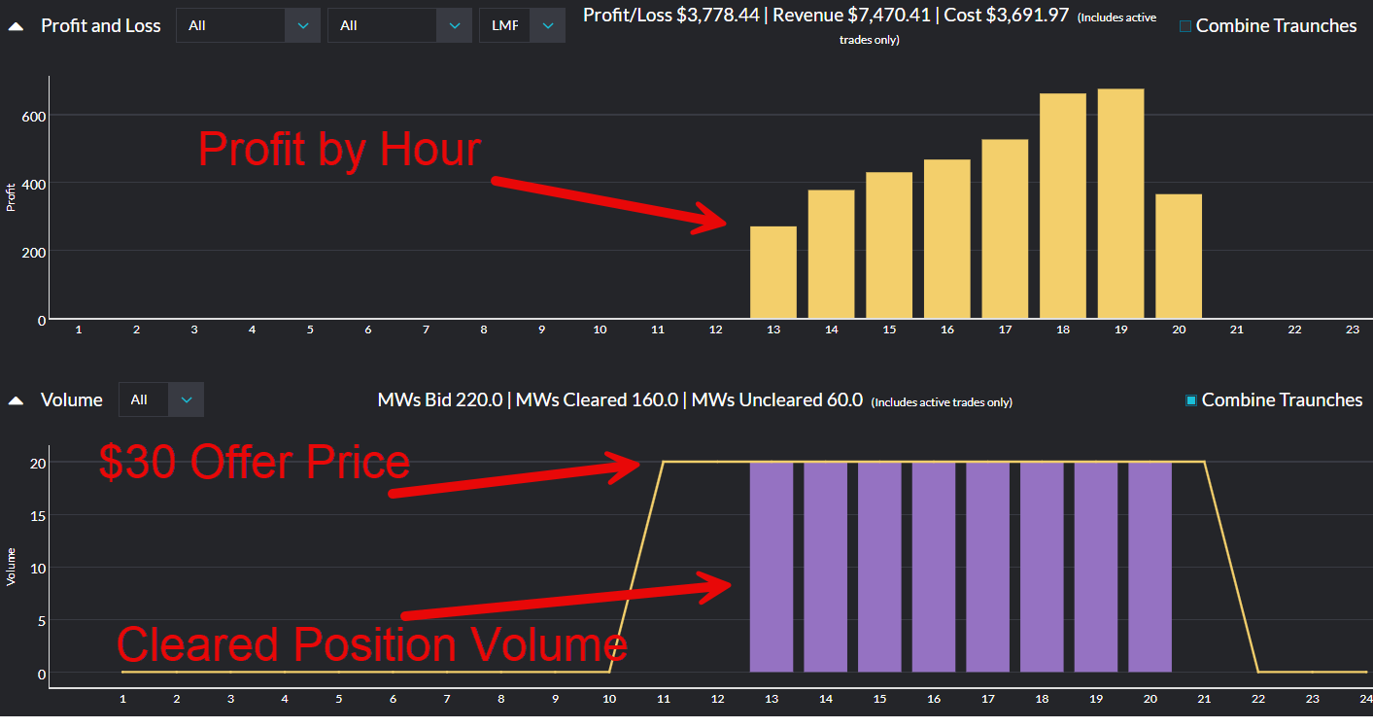This screenshot has height=728, width=1373.
Task: Select the hour 13 cleared volume bar
Action: click(772, 567)
